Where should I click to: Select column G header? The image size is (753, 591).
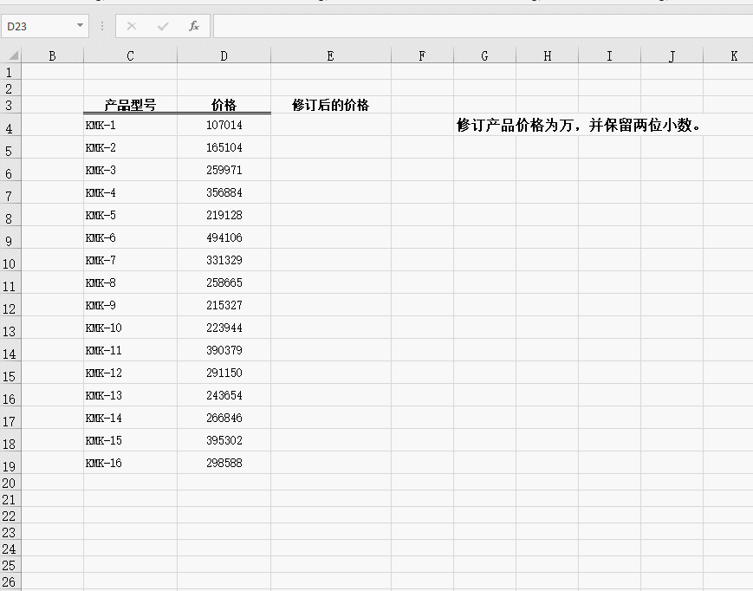(484, 55)
